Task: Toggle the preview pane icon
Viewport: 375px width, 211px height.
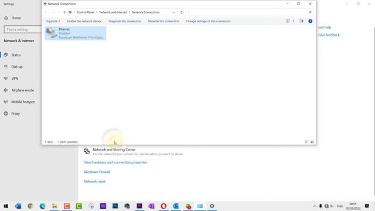Action: (x=301, y=21)
